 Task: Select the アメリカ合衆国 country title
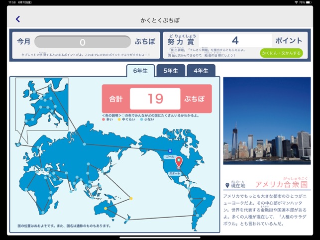coord(281,184)
